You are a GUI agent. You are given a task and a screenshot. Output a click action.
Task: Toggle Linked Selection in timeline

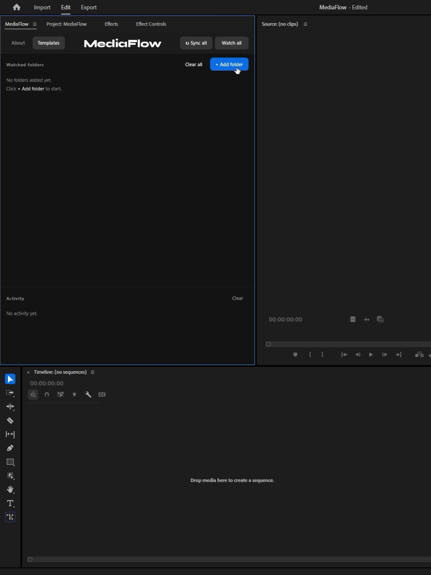(61, 395)
